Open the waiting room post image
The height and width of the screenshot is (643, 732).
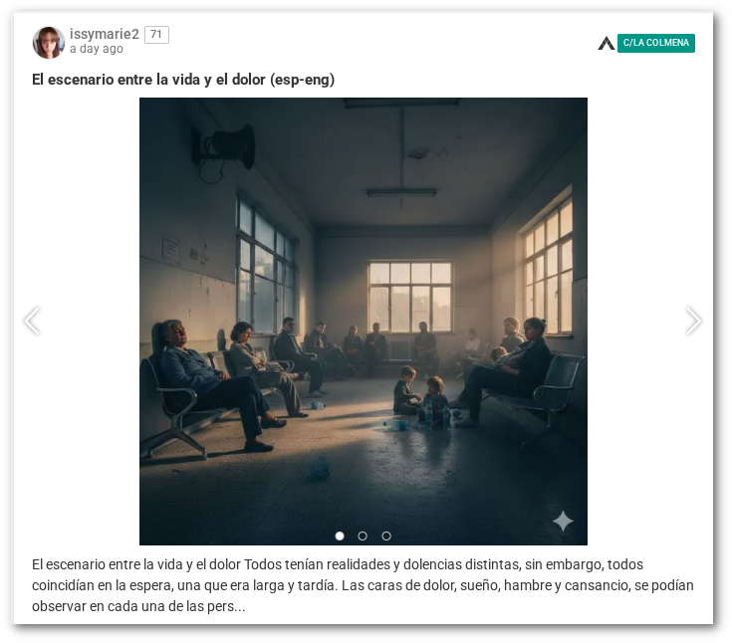pyautogui.click(x=364, y=321)
